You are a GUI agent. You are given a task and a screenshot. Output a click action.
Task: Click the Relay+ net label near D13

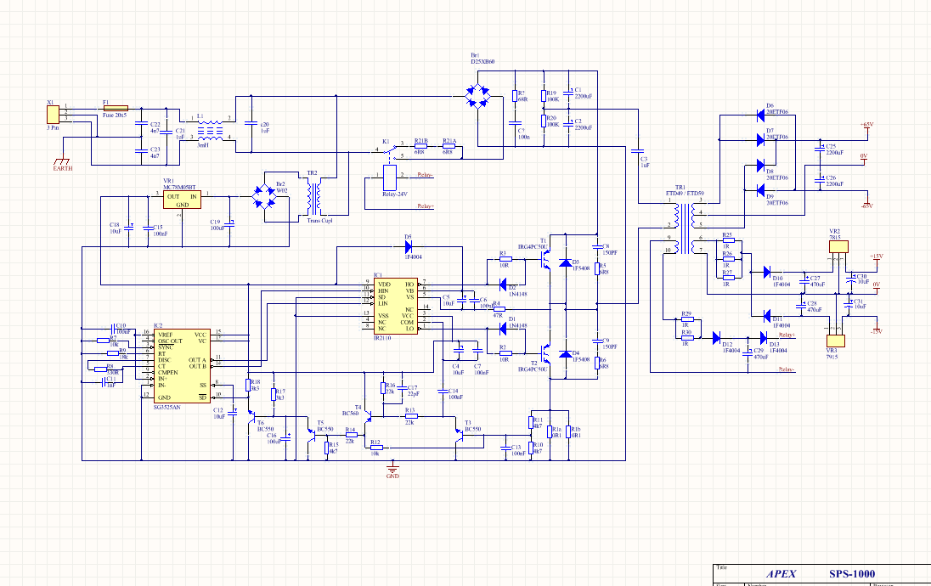[787, 335]
